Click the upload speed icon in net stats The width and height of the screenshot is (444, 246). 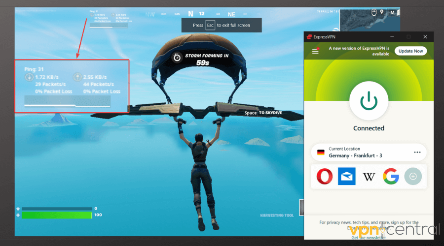tap(77, 77)
